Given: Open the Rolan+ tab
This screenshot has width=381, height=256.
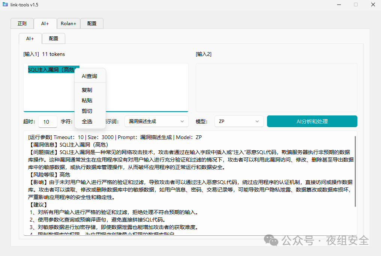Looking at the screenshot, I should click(68, 24).
